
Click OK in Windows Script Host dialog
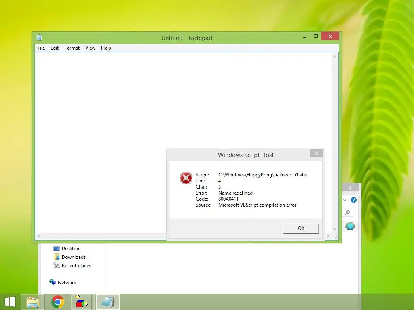[x=301, y=228]
